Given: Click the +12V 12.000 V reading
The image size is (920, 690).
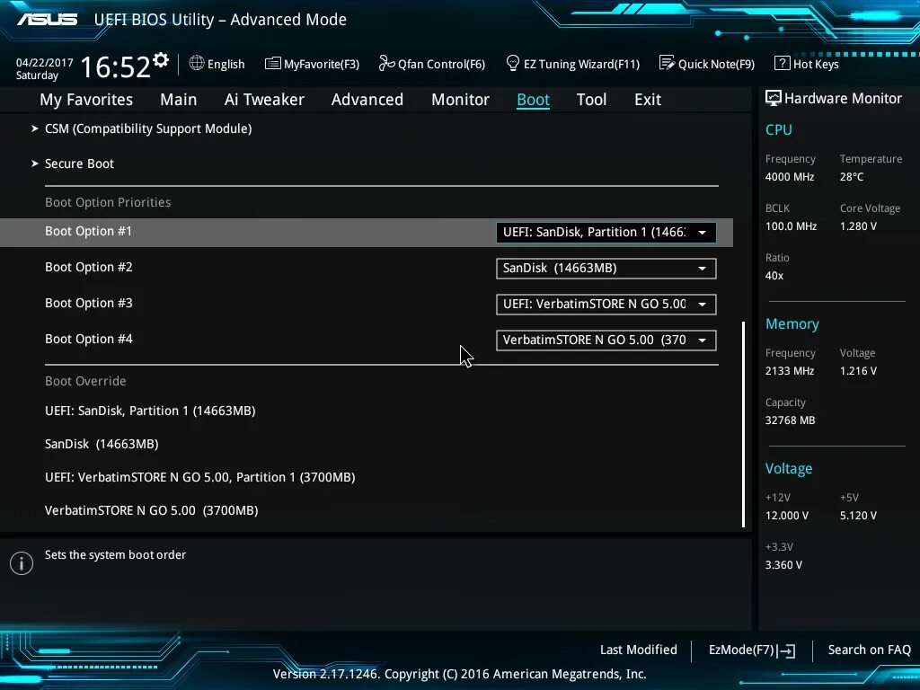Looking at the screenshot, I should (787, 515).
